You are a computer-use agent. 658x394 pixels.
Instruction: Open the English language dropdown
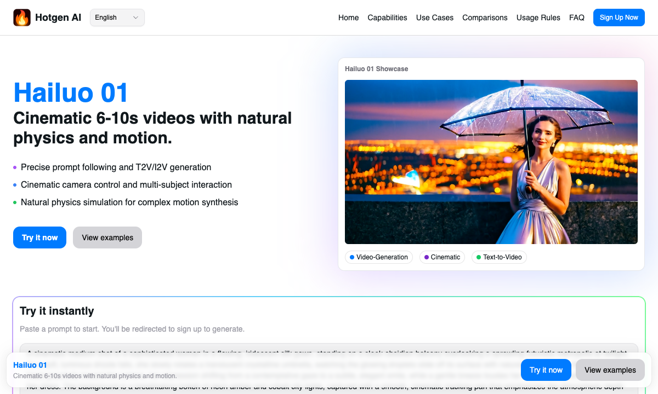pos(117,18)
